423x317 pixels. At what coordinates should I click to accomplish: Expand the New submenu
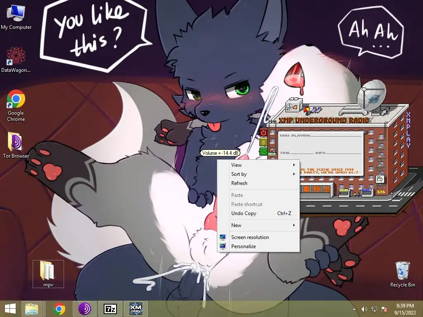(259, 225)
